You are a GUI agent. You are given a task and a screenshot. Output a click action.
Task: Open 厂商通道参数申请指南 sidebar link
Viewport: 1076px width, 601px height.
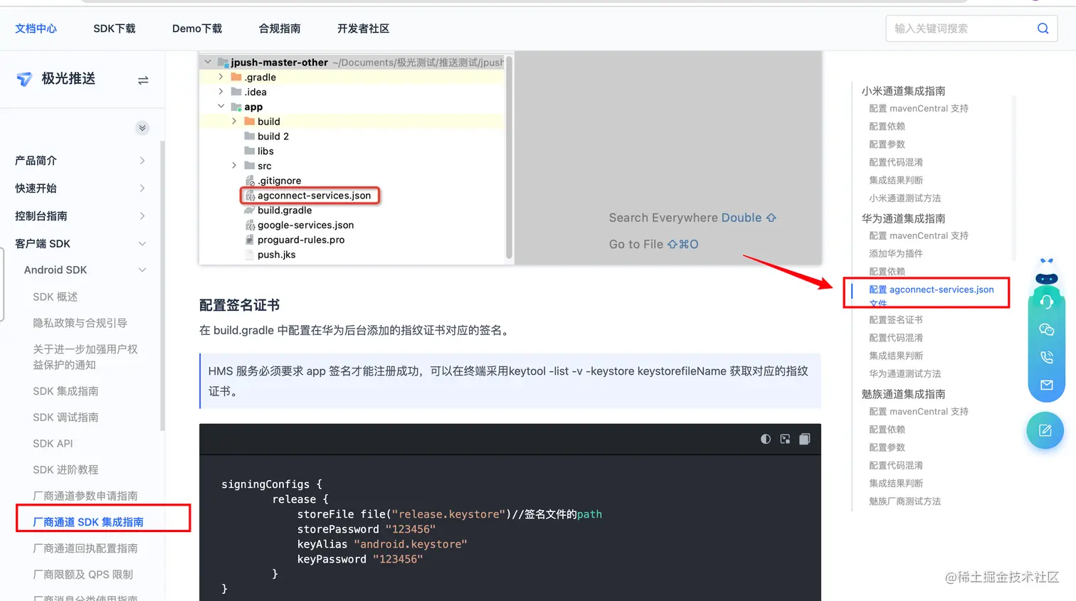tap(85, 496)
